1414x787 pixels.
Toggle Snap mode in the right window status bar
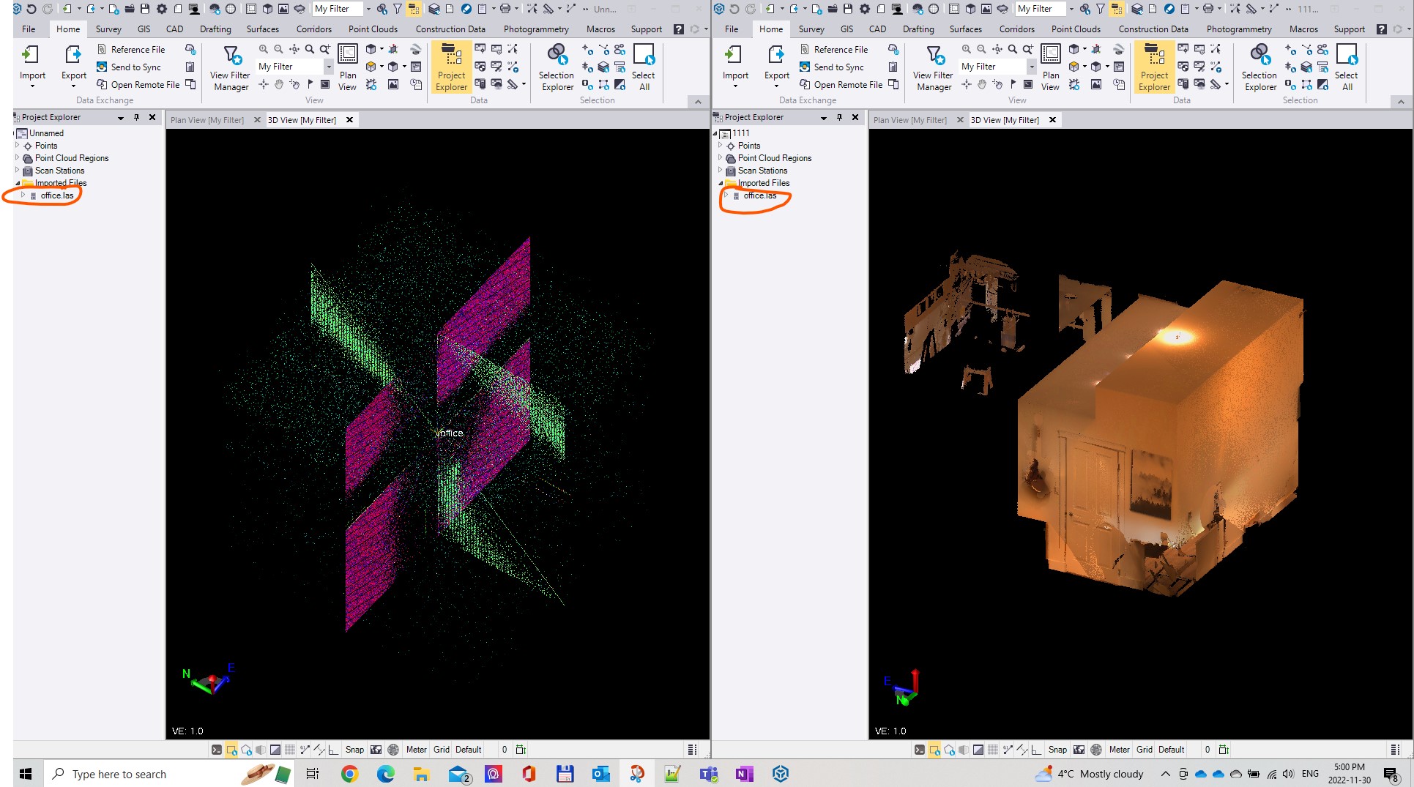click(1057, 750)
